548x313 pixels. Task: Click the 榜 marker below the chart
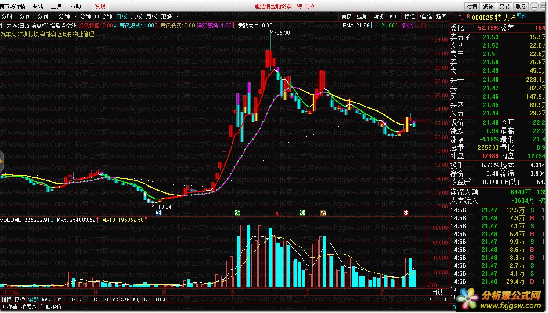(x=324, y=213)
